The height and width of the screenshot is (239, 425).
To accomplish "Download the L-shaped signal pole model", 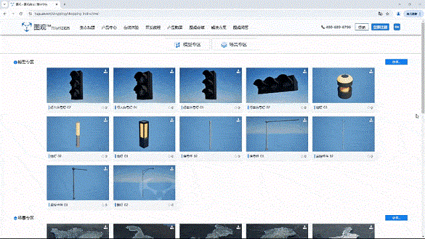I will click(x=305, y=119).
